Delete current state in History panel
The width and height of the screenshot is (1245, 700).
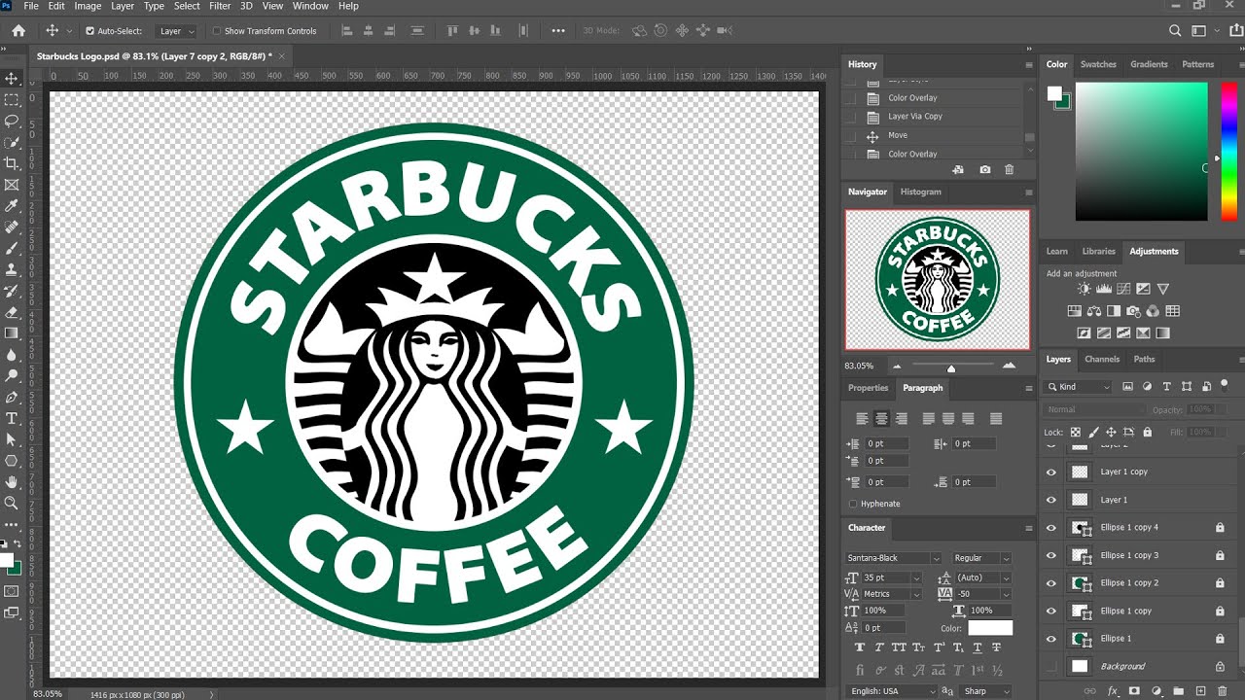click(1009, 169)
